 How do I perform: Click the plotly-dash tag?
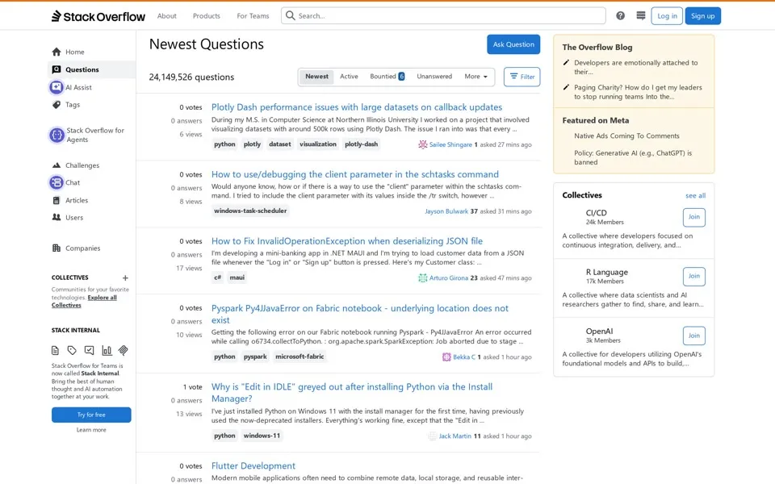(x=362, y=144)
